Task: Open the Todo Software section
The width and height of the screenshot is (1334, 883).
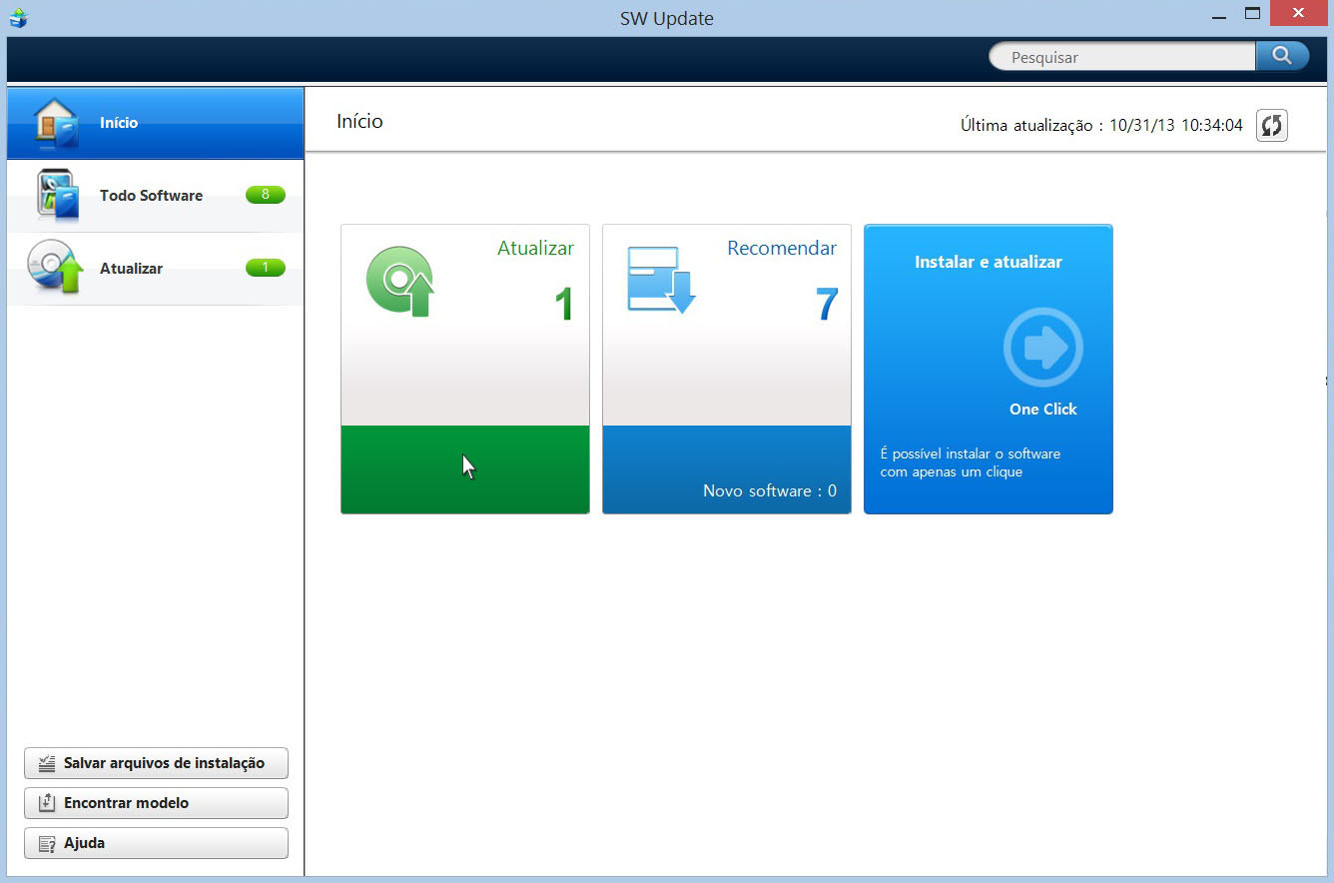Action: [x=155, y=196]
